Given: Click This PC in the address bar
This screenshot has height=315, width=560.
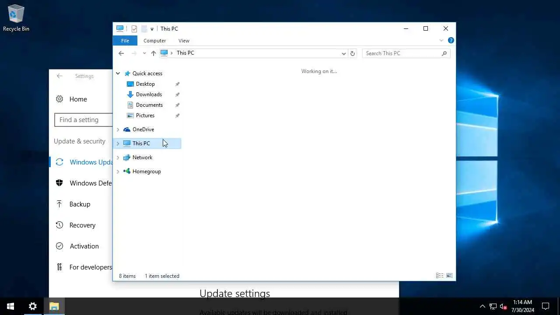Looking at the screenshot, I should (x=185, y=53).
